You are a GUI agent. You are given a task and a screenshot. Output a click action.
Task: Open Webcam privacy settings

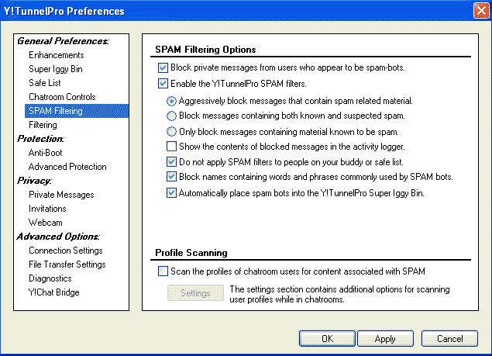coord(46,223)
